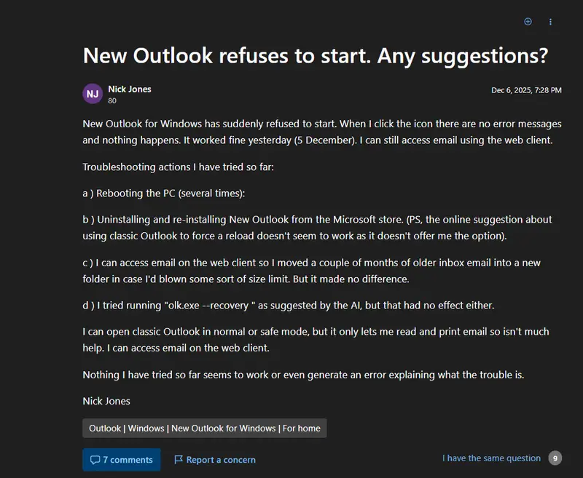Select the tag bar container
583x478 pixels.
tap(204, 428)
